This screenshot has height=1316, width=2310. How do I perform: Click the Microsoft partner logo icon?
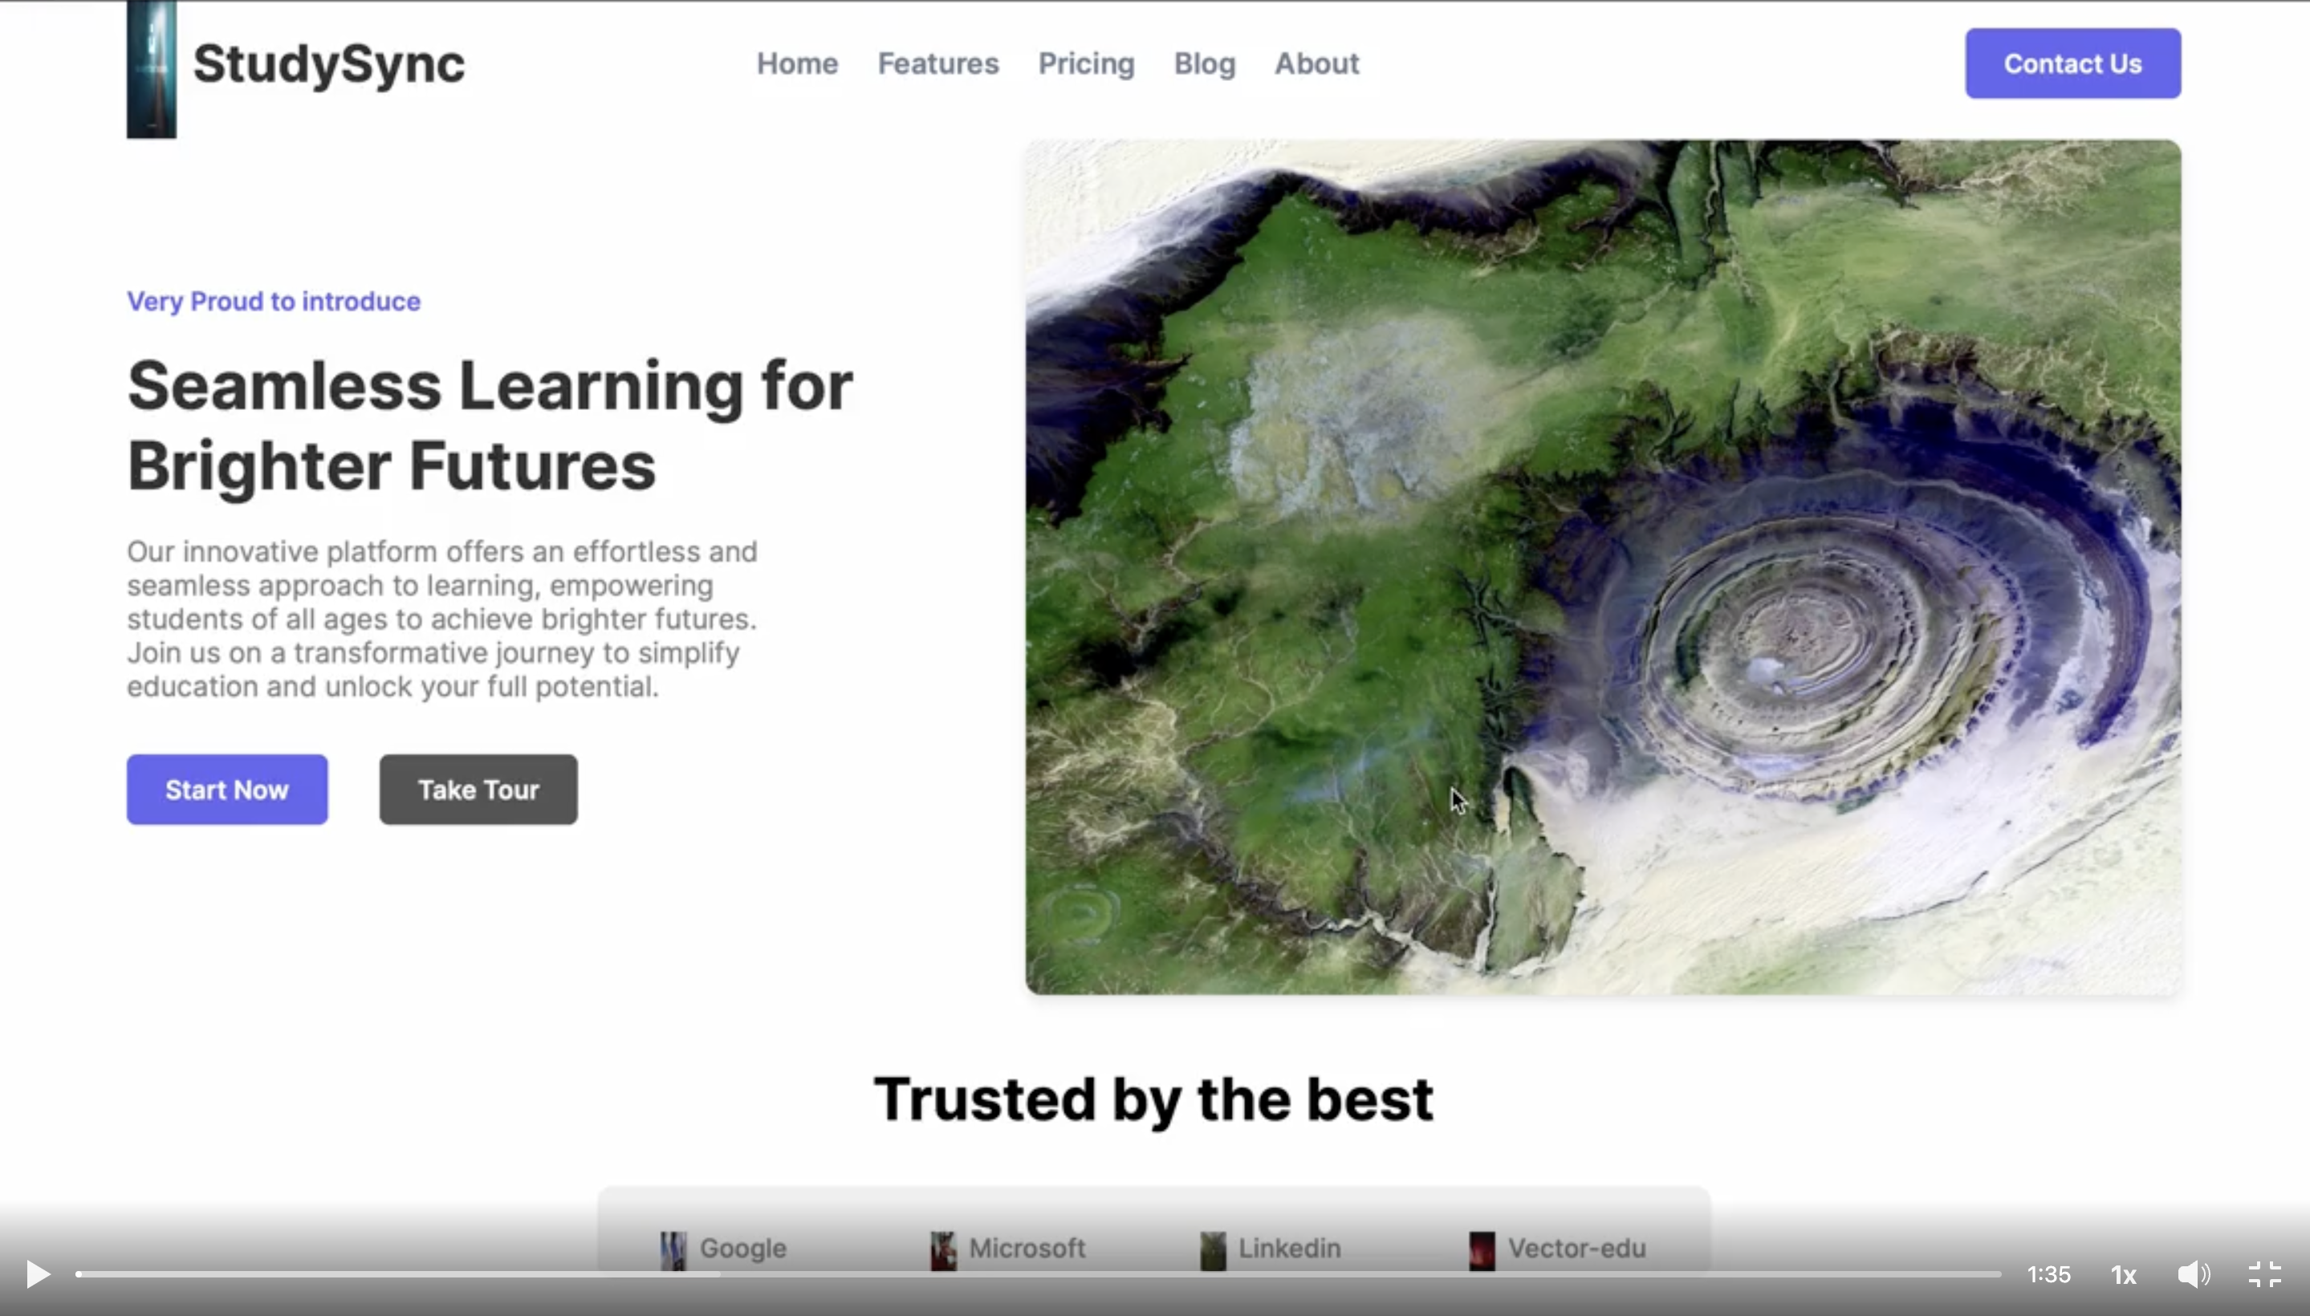(x=943, y=1251)
